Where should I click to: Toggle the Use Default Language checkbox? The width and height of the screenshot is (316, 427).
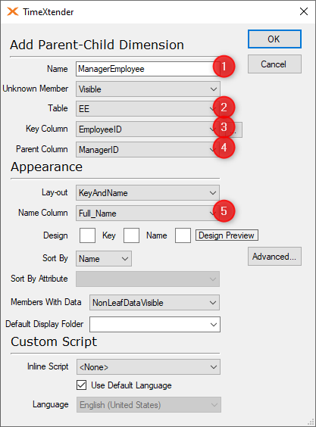[82, 385]
